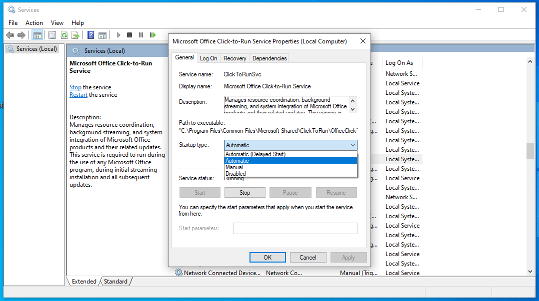539x301 pixels.
Task: Open the Action menu
Action: 34,23
